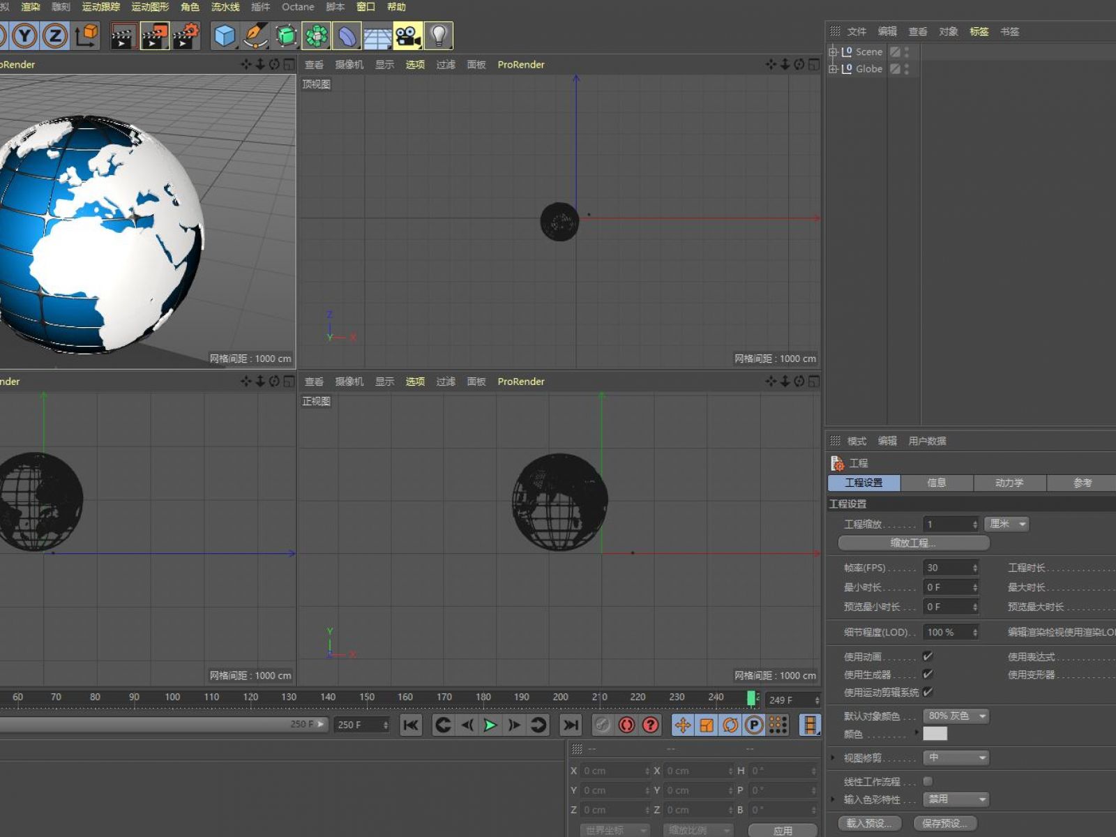Viewport: 1116px width, 837px height.
Task: Click the Bend deformer icon
Action: 347,36
